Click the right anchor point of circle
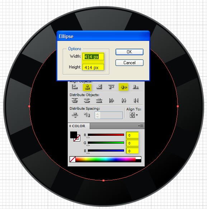Screen dimensions: 207x209 (x=178, y=106)
